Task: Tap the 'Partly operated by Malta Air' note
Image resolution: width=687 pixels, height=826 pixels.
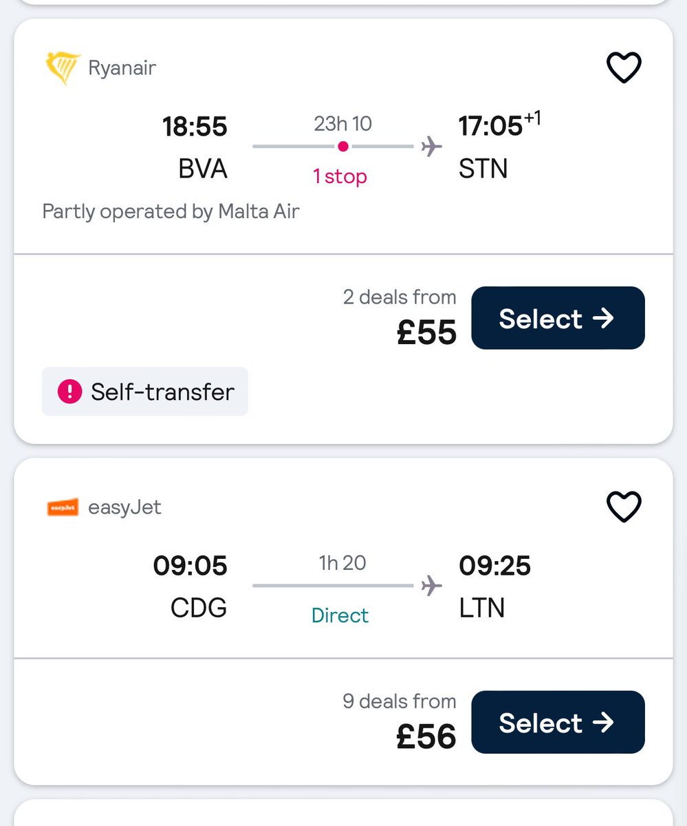Action: click(x=171, y=211)
